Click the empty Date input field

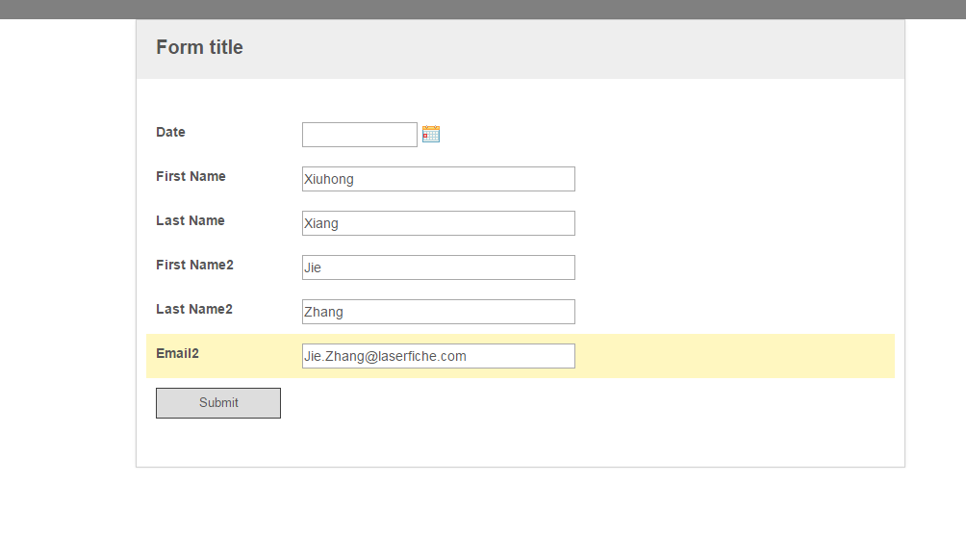pos(359,135)
